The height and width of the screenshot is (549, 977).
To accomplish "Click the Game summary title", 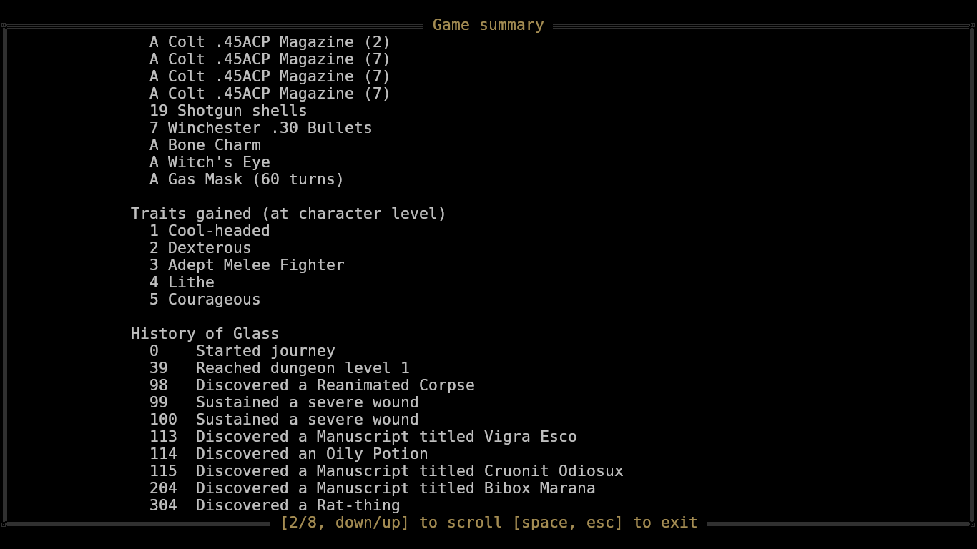I will (x=488, y=25).
